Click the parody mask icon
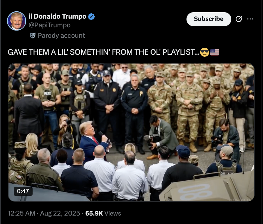The height and width of the screenshot is (224, 263). (x=33, y=35)
